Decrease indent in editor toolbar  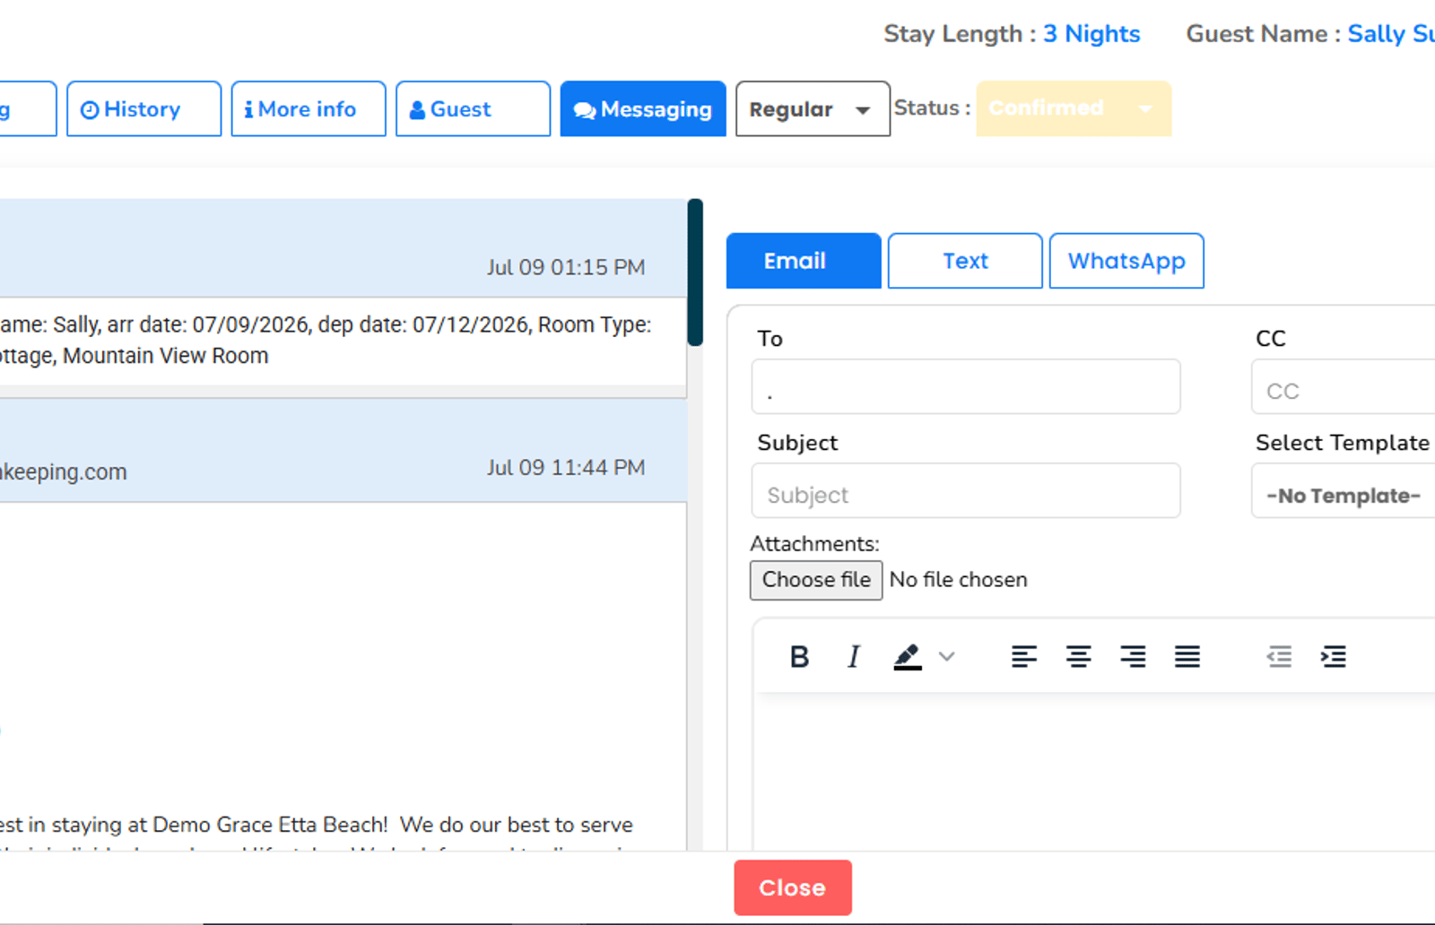tap(1279, 657)
